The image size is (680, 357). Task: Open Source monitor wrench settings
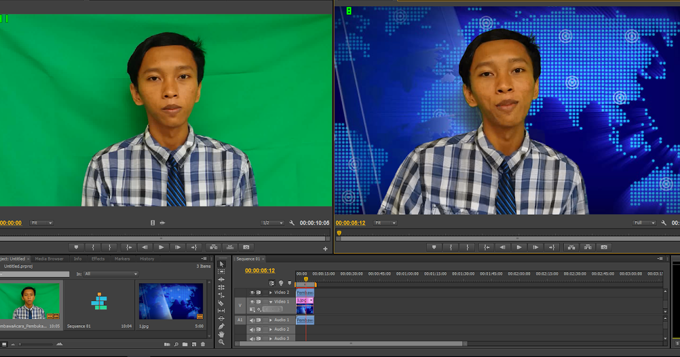click(292, 223)
